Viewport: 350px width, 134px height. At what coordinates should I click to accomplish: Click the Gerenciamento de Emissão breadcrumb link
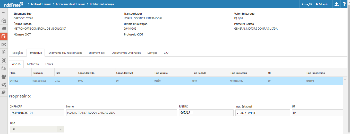click(x=71, y=4)
